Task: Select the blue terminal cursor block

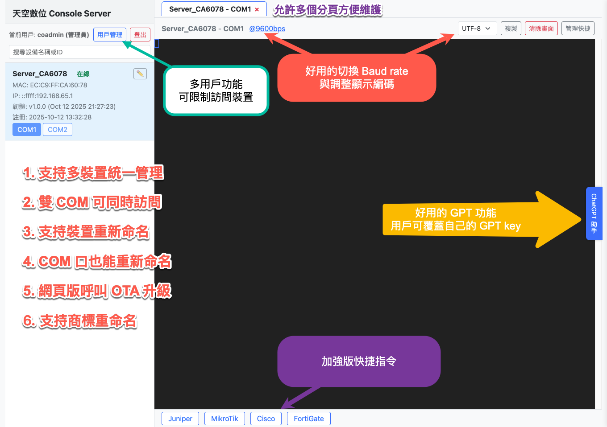Action: click(x=157, y=43)
